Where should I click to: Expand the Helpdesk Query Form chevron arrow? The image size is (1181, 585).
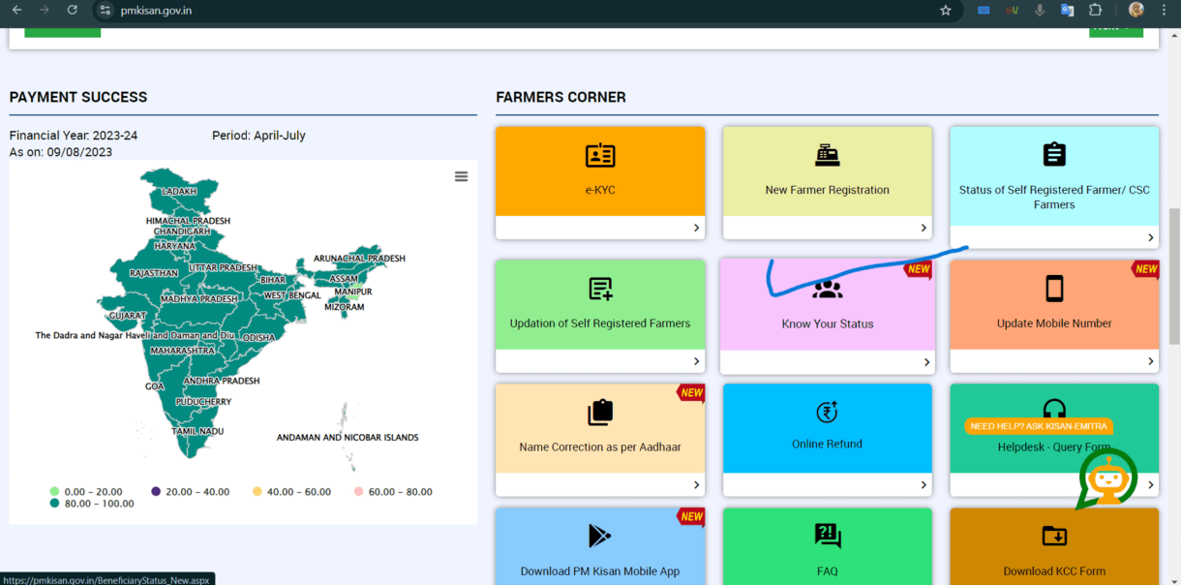coord(1150,485)
